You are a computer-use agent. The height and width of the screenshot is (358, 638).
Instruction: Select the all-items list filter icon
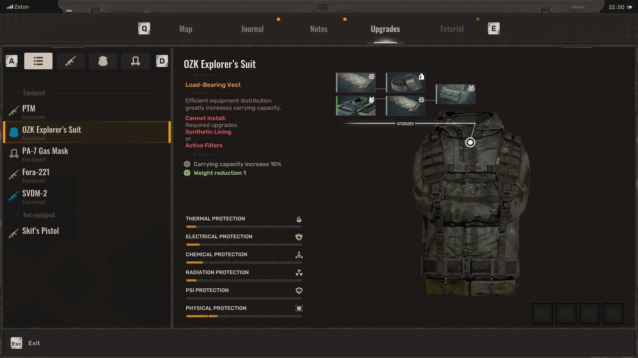click(x=38, y=61)
